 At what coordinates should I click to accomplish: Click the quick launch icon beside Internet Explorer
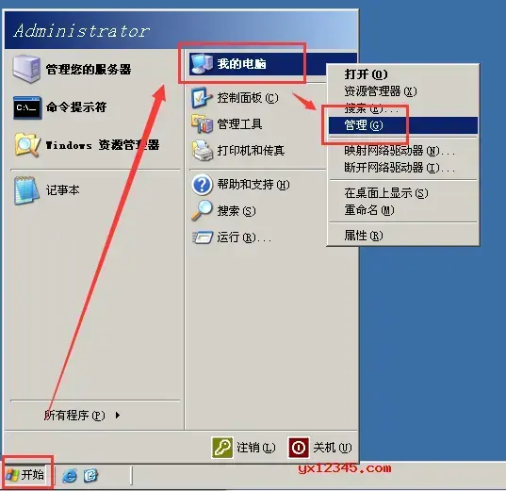click(91, 476)
